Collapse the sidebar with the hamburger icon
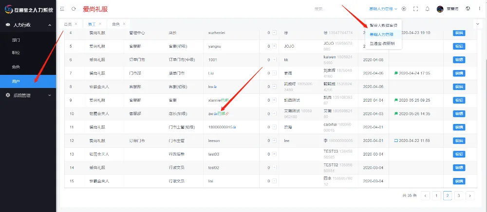Image resolution: width=487 pixels, height=212 pixels. click(62, 9)
